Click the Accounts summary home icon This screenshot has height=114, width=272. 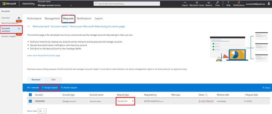pyautogui.click(x=19, y=28)
